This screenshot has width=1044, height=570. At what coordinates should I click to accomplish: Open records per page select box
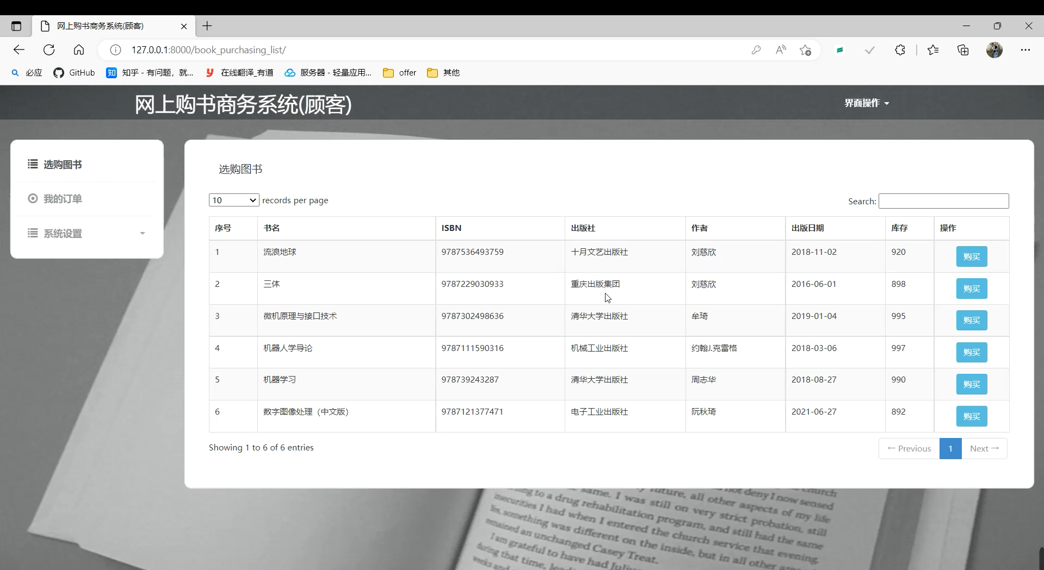(234, 200)
